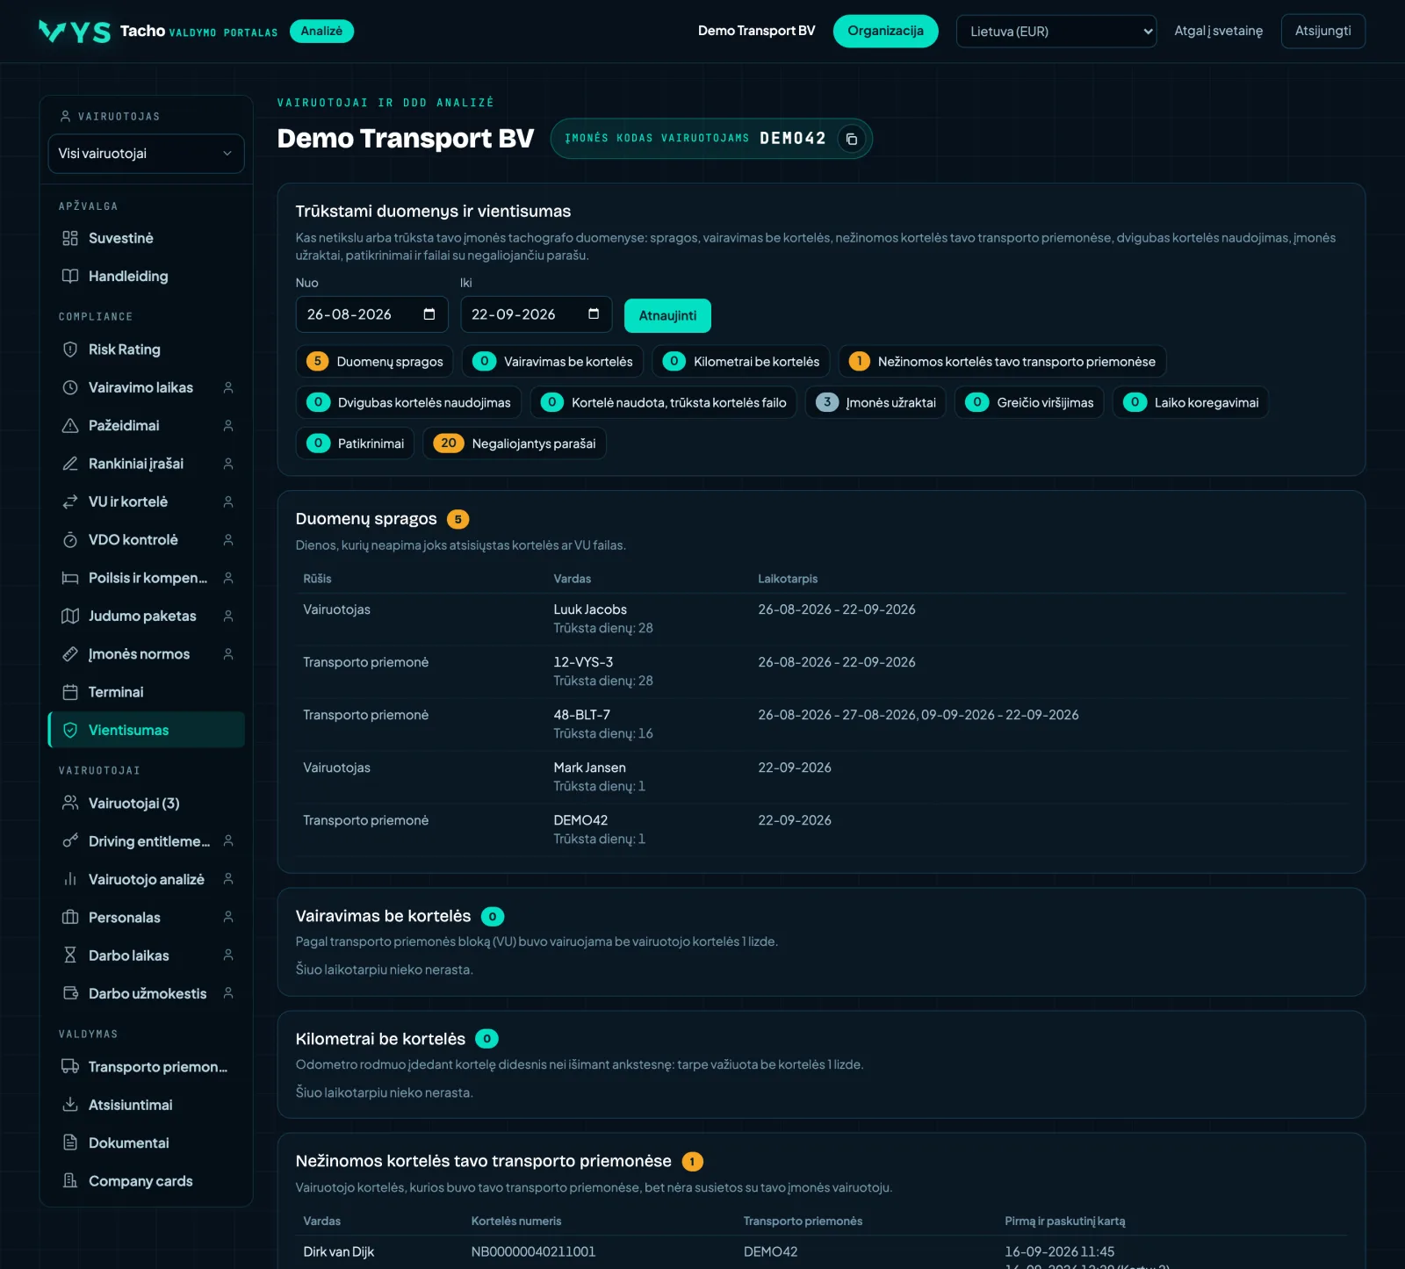1405x1269 pixels.
Task: Select the Įmonės užraktai filter chip
Action: click(875, 402)
